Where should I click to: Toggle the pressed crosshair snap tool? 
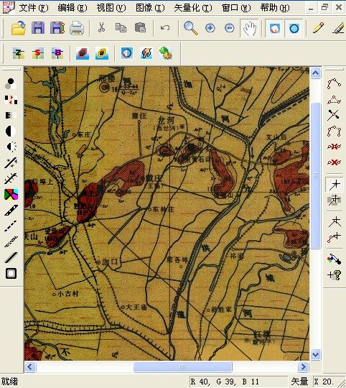pos(334,185)
